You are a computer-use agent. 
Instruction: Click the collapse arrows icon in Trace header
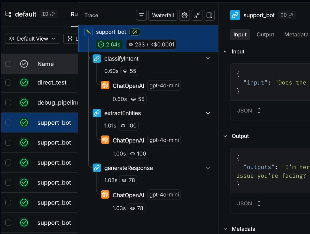tap(197, 16)
